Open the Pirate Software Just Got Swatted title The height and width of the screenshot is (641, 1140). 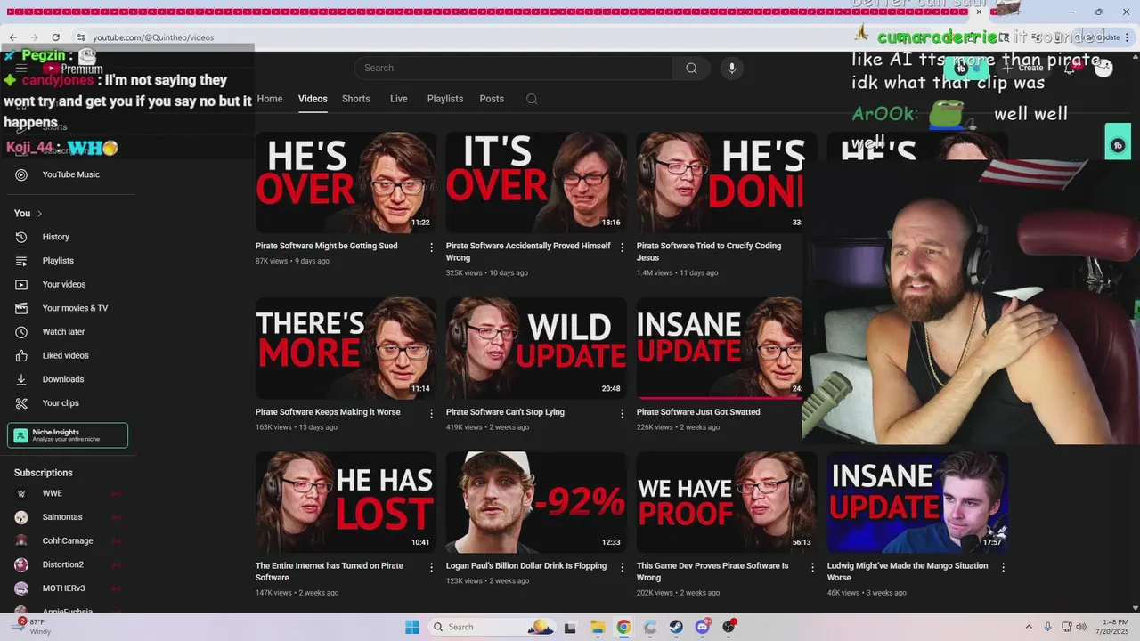click(x=698, y=412)
